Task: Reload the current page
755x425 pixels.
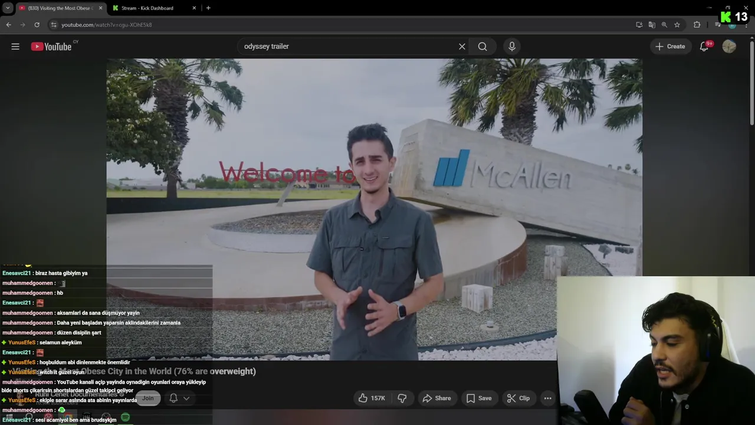Action: (37, 25)
